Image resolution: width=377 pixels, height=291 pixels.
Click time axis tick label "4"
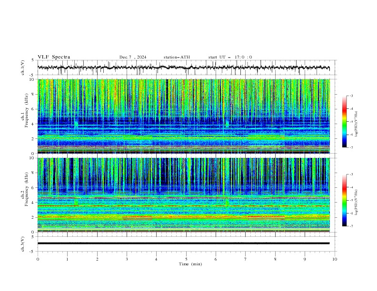tap(156, 259)
